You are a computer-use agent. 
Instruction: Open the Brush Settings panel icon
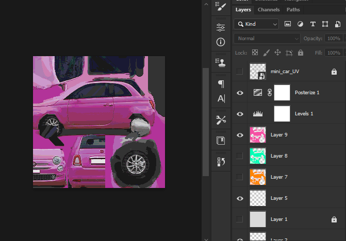pyautogui.click(x=221, y=6)
